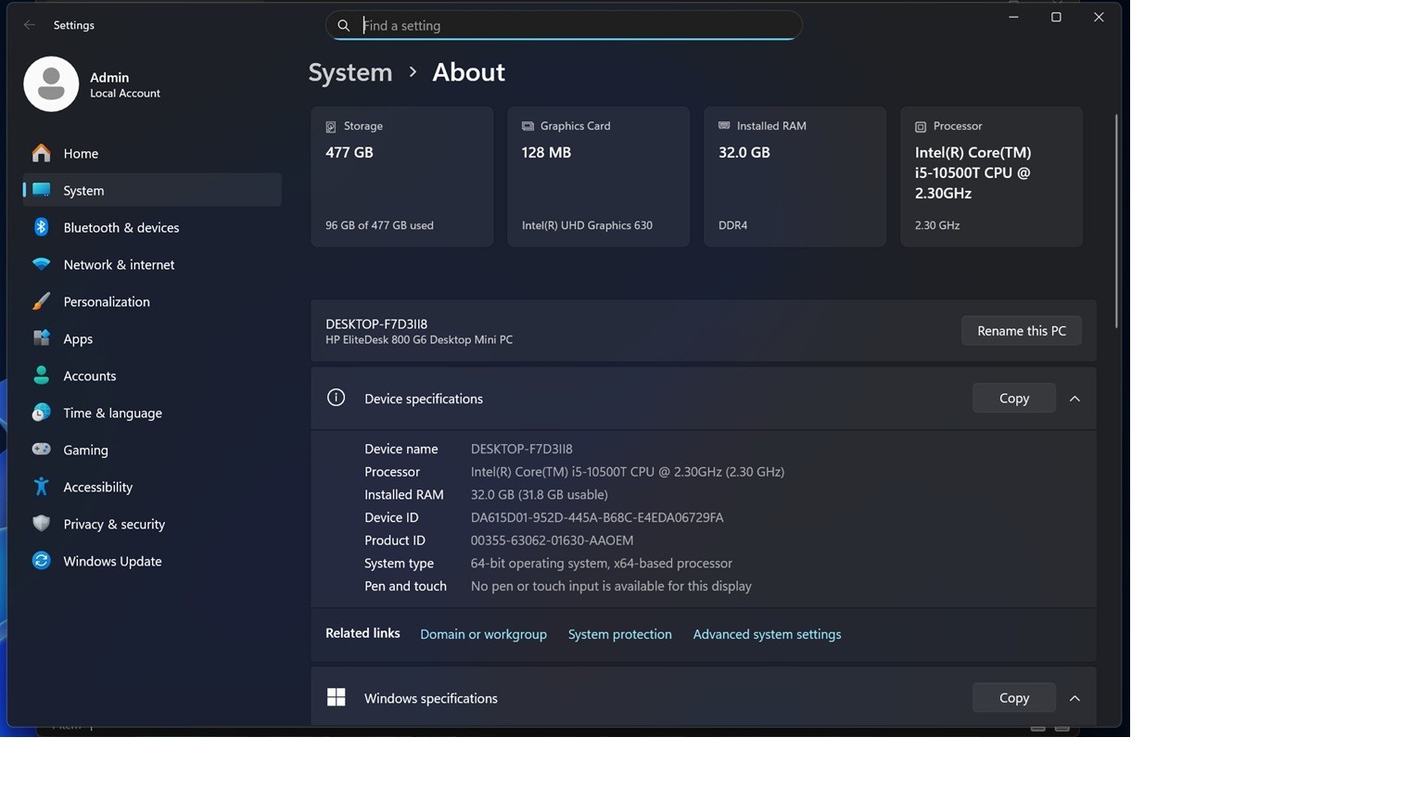Viewport: 1424px width, 801px height.
Task: Open the Installed RAM 32.0 GB card
Action: [795, 176]
